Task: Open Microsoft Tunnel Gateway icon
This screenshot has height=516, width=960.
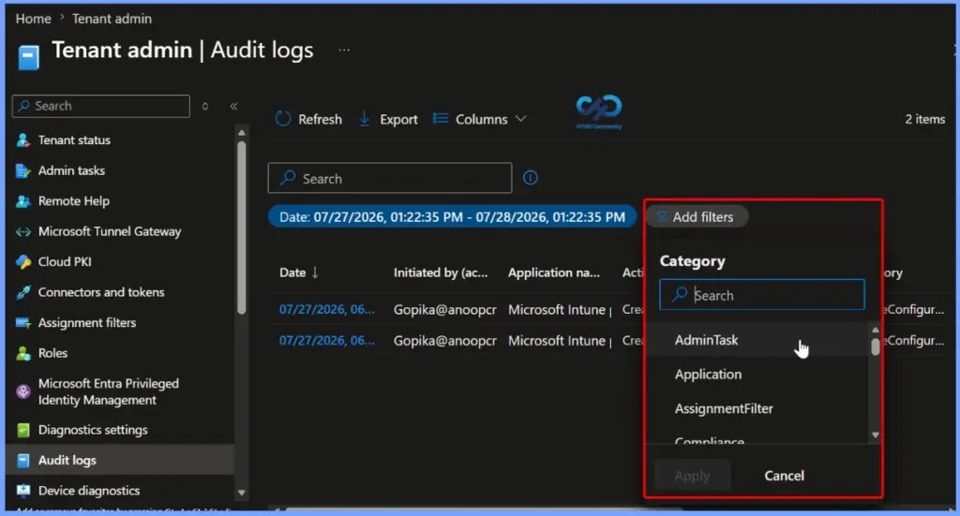Action: (x=23, y=231)
